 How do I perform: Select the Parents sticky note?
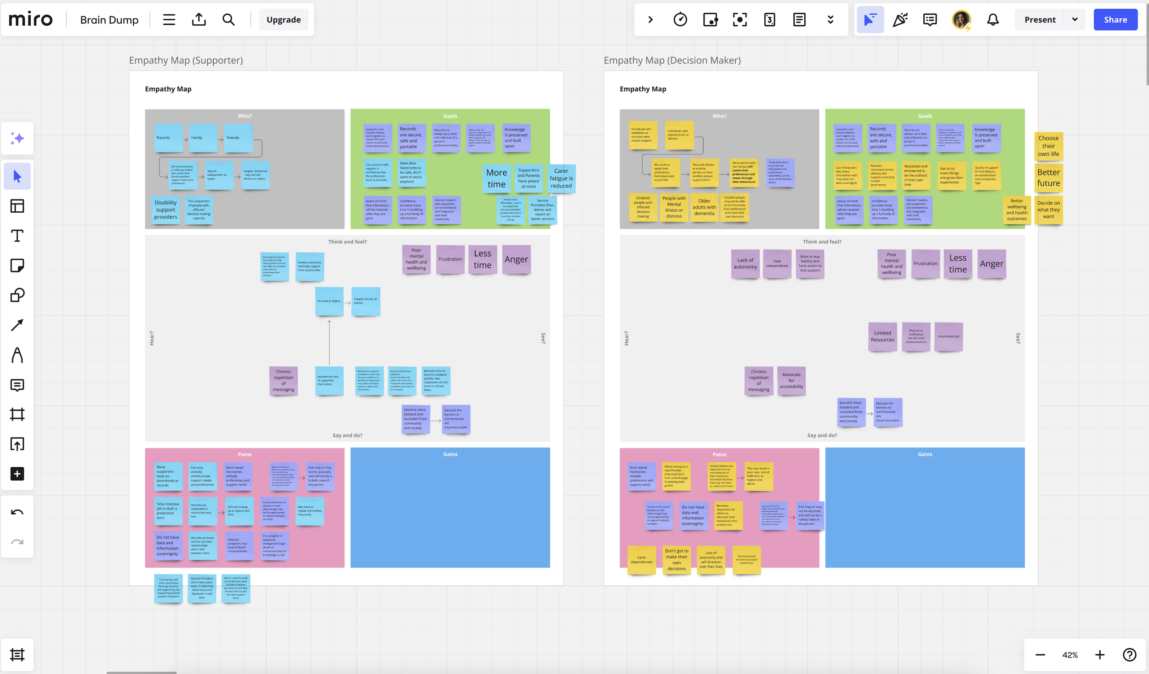tap(168, 138)
